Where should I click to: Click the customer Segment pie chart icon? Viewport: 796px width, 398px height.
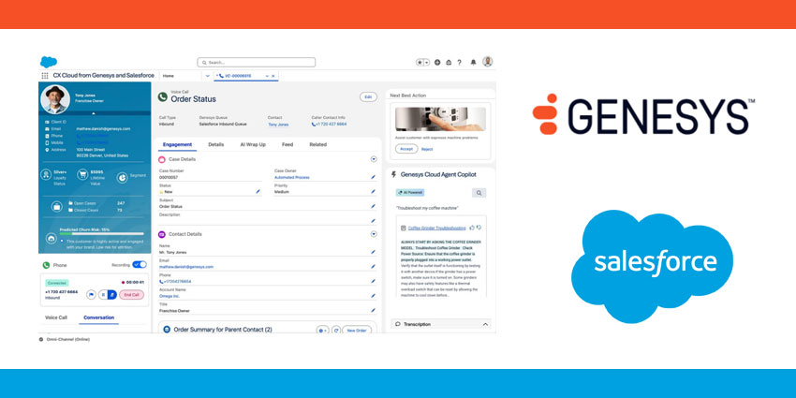click(x=123, y=177)
